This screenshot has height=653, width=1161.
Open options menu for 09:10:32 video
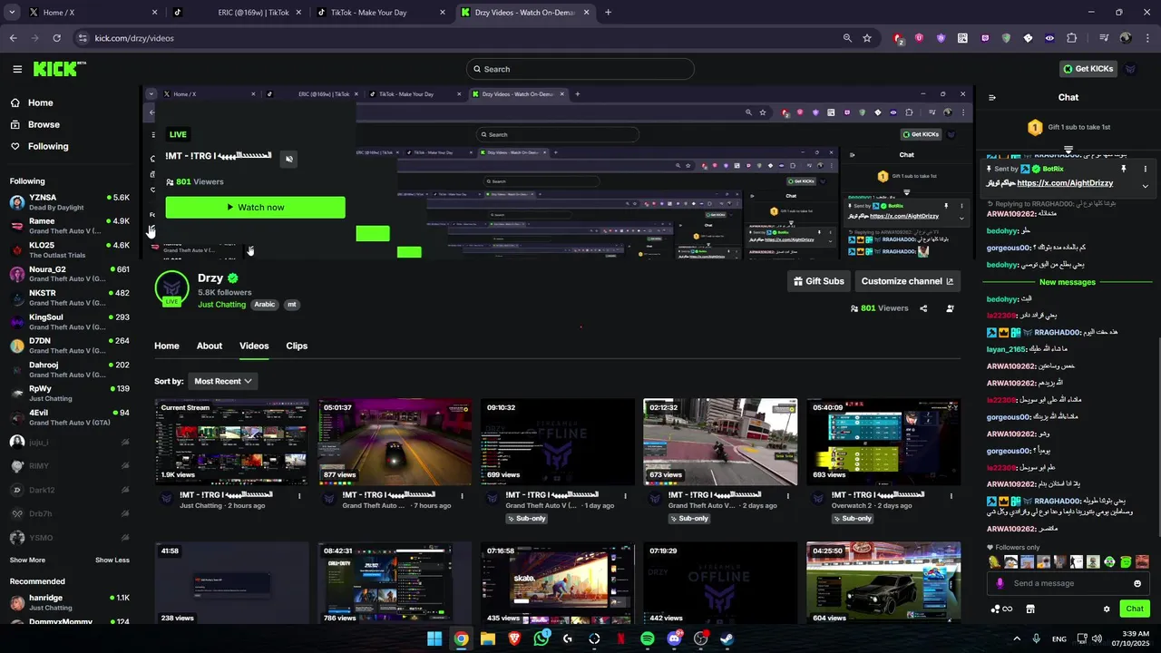coord(626,496)
